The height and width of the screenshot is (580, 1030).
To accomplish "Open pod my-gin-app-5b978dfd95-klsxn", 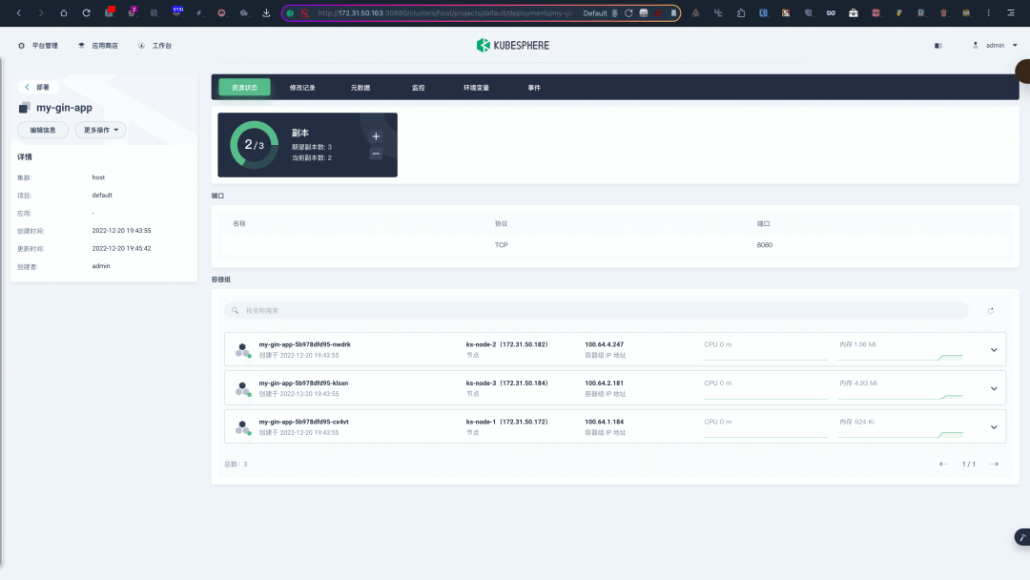I will point(303,383).
